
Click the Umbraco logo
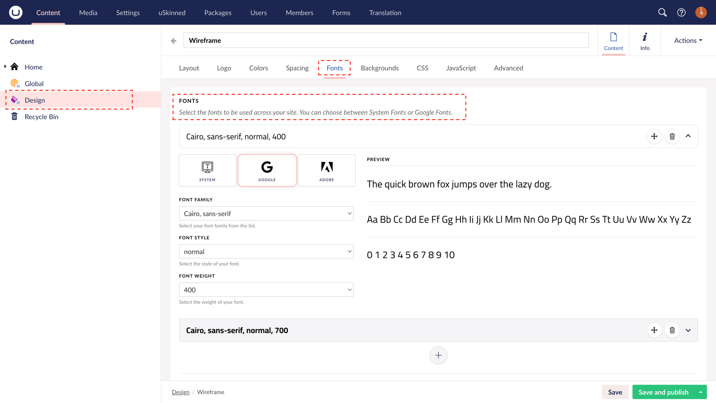click(x=15, y=12)
